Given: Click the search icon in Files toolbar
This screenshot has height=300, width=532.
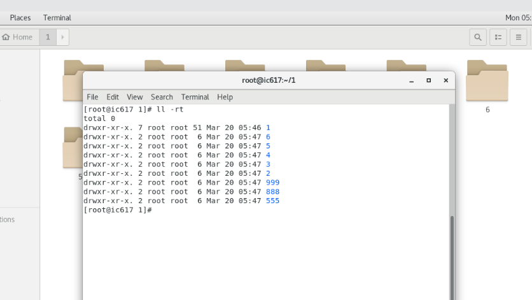Looking at the screenshot, I should (478, 37).
